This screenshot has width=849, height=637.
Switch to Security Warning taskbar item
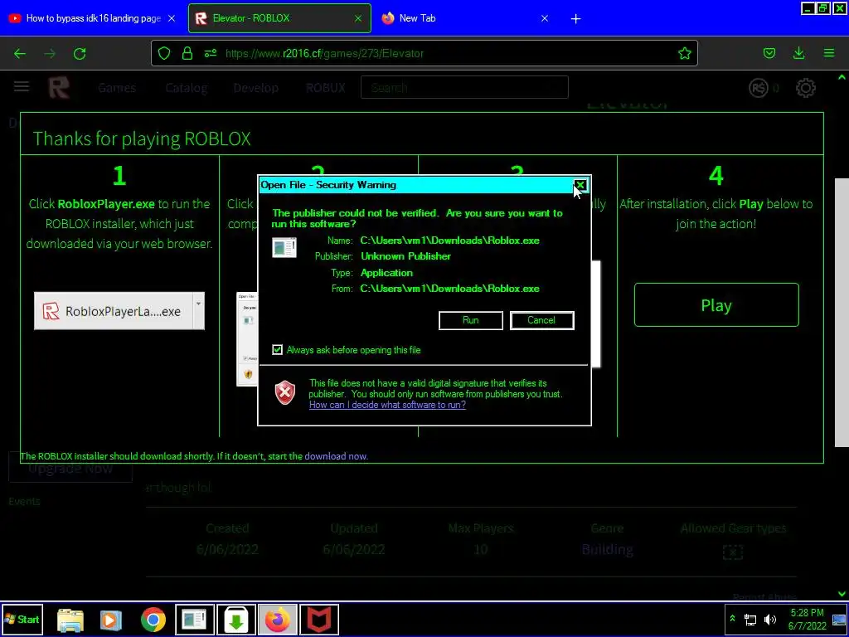point(194,620)
